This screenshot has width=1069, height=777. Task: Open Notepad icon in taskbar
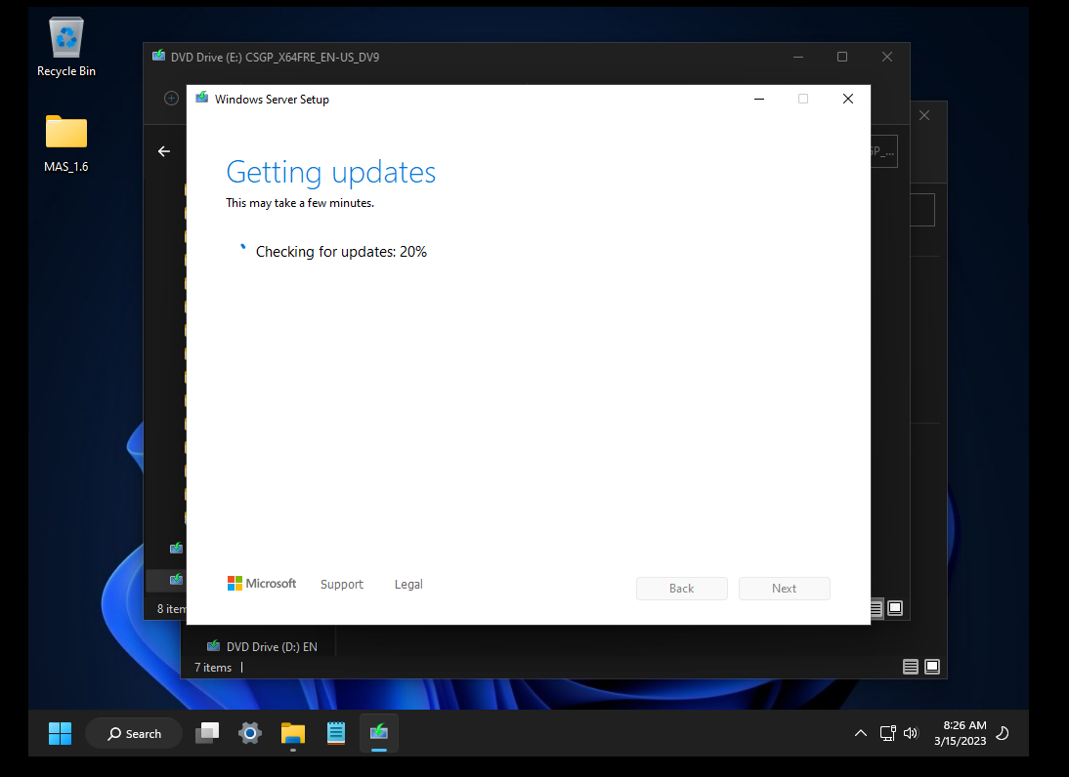(x=336, y=733)
